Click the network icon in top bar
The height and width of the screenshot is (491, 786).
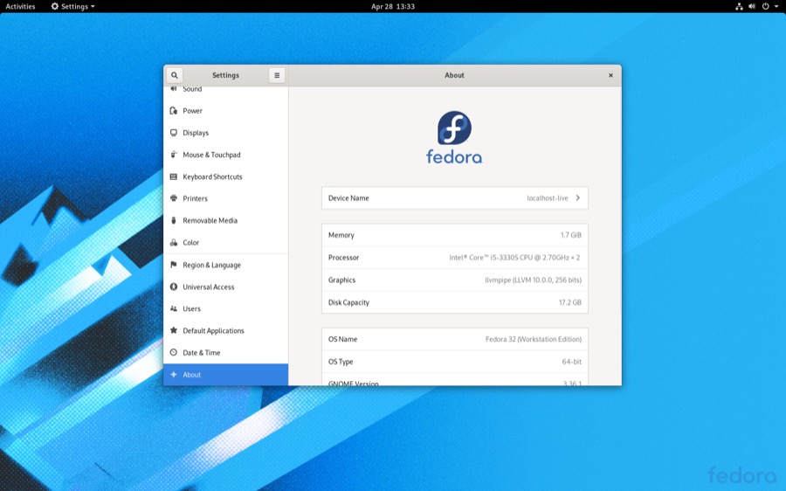click(x=739, y=6)
